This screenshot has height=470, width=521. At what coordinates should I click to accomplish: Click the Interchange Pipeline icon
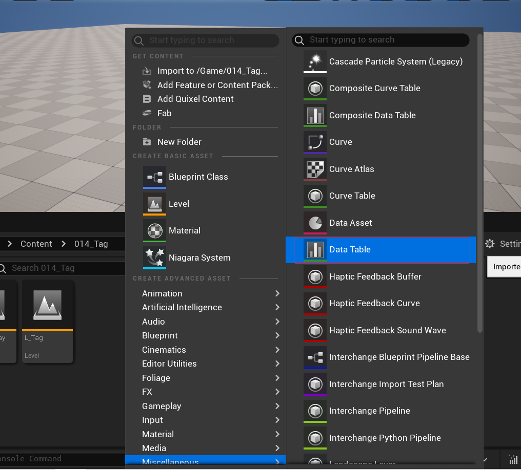tap(315, 411)
